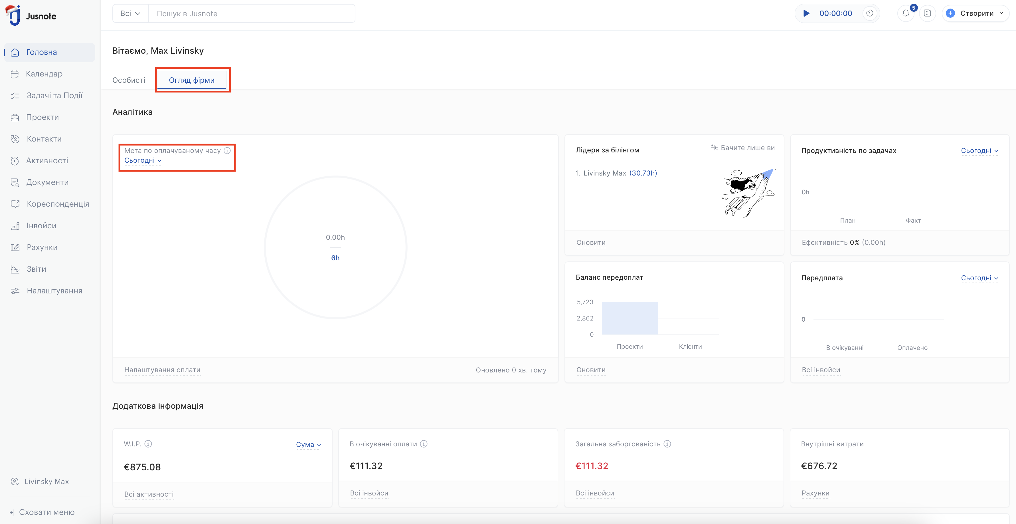Open Всі активності link

pos(149,494)
